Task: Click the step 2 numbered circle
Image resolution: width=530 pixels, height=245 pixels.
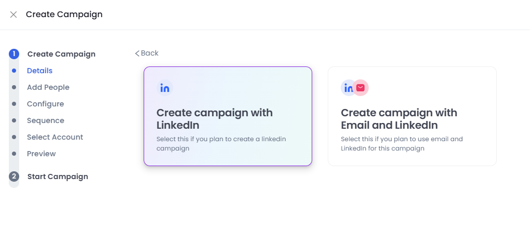Action: (x=14, y=176)
